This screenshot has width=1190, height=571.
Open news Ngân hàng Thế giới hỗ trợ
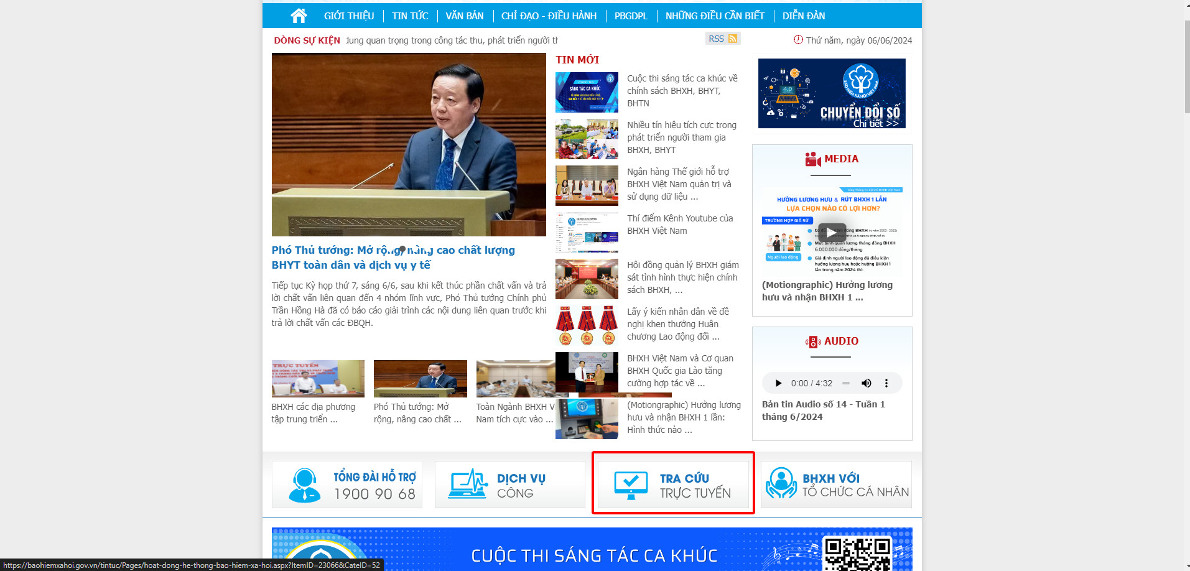tap(679, 184)
